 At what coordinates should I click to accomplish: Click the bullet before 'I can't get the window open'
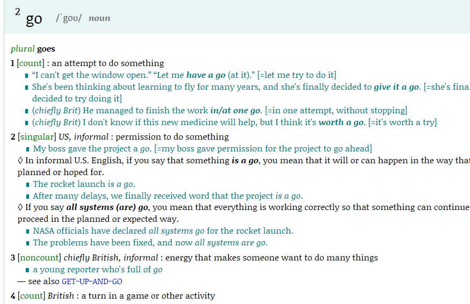coord(27,76)
